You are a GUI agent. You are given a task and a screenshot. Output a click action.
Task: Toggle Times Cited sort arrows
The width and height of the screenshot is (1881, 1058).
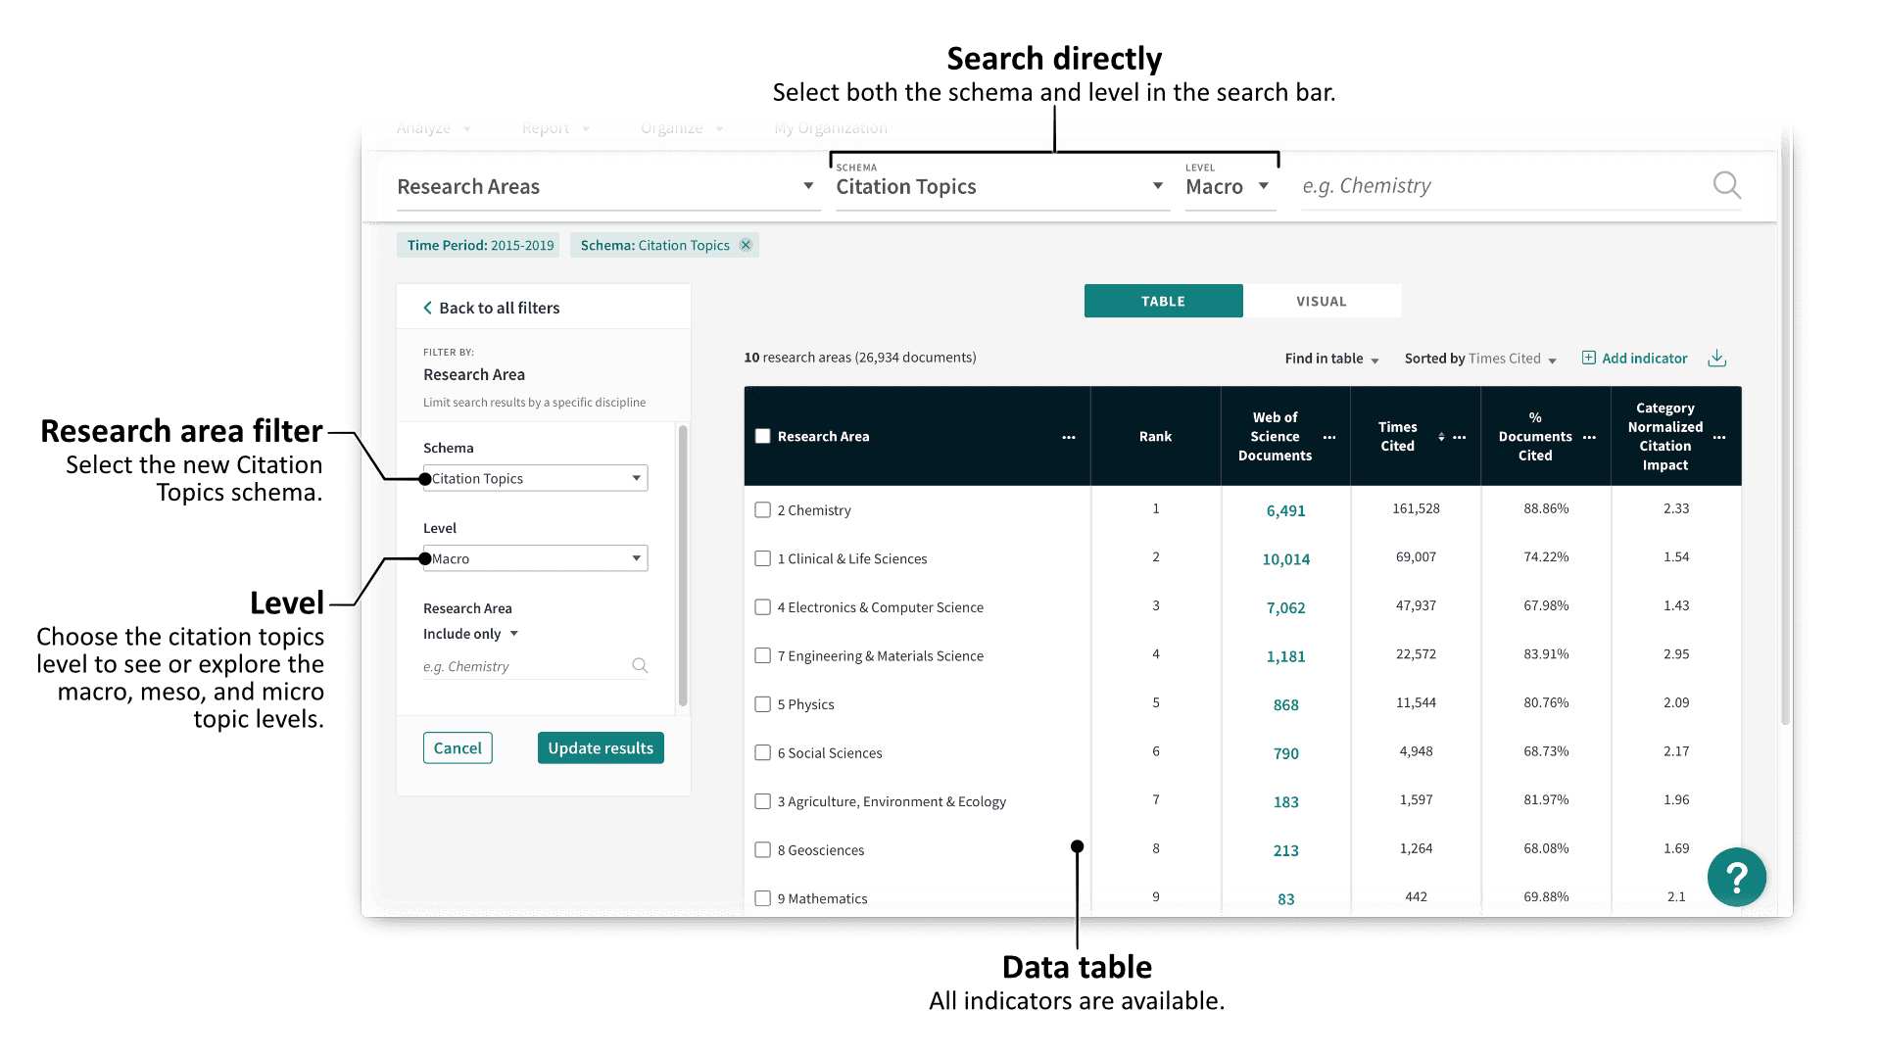pos(1441,437)
